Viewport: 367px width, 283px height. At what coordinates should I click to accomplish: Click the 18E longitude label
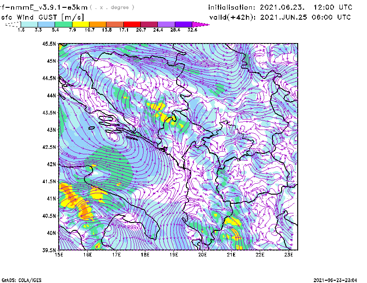(145, 255)
